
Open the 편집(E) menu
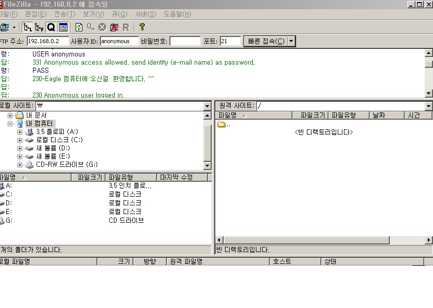[x=36, y=14]
